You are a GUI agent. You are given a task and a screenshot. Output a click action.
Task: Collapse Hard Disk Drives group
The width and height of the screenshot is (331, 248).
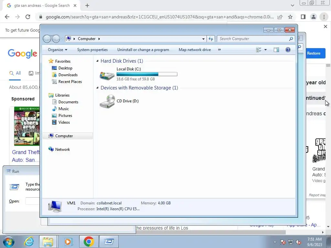[x=97, y=61]
